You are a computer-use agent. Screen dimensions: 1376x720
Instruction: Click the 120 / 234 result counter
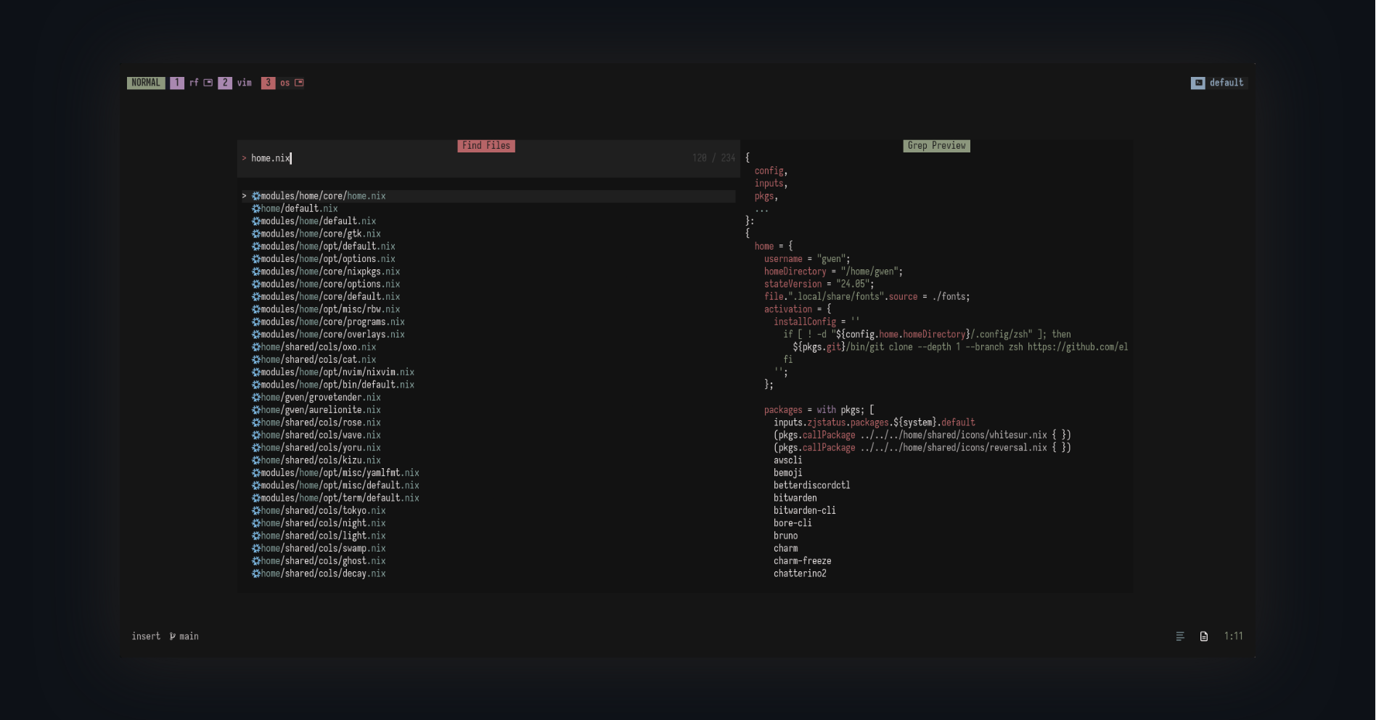tap(713, 158)
